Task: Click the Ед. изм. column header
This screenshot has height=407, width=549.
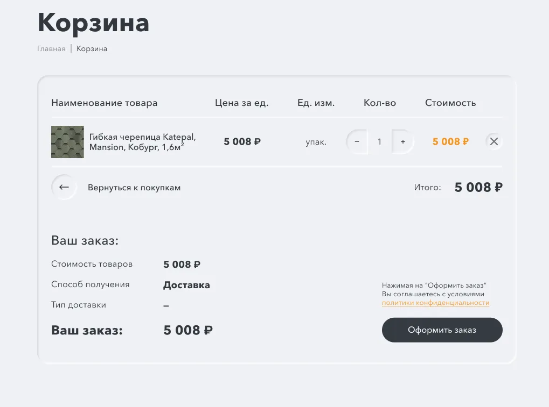Action: [316, 103]
